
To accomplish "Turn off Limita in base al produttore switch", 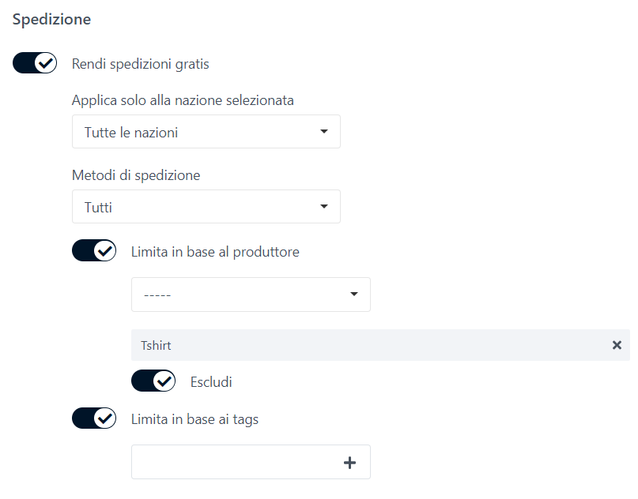I will click(x=94, y=251).
